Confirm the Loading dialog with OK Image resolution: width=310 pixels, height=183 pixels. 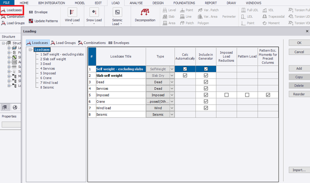299,43
